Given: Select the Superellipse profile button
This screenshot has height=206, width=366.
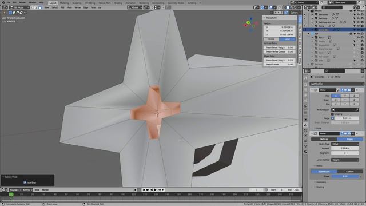Looking at the screenshot, I should (324, 172).
